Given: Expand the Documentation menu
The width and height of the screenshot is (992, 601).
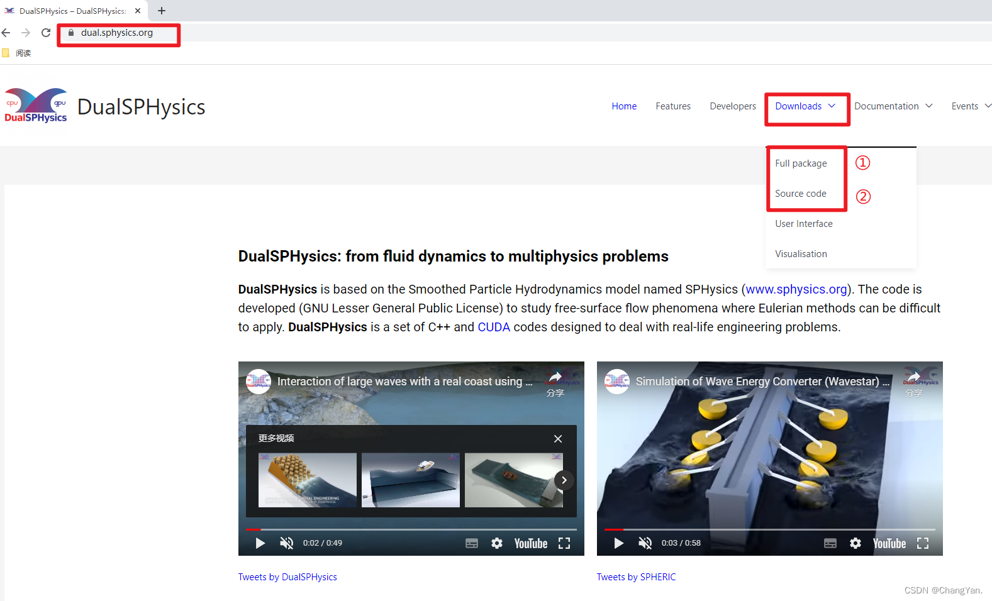Looking at the screenshot, I should 893,106.
